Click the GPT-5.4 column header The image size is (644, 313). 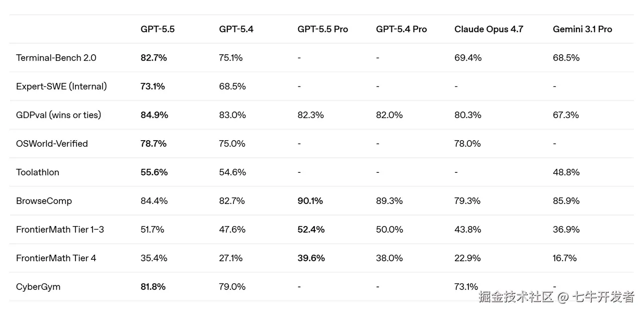pos(236,29)
